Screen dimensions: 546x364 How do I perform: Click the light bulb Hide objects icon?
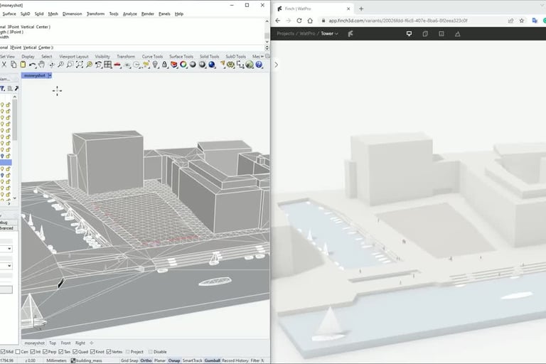tap(155, 65)
